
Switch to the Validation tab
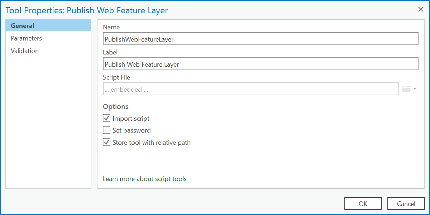pos(24,51)
